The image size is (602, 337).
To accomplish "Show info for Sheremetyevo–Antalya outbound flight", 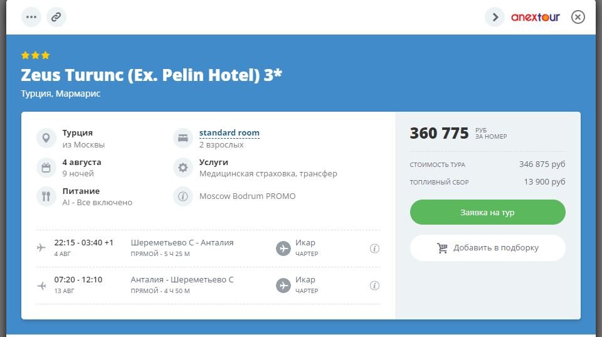I will click(x=374, y=249).
